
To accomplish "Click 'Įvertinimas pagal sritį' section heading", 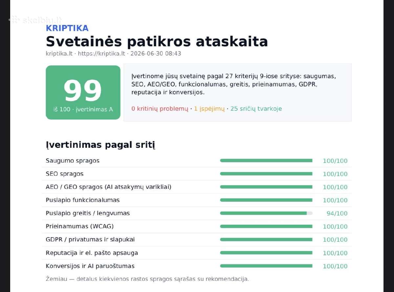I will 100,145.
